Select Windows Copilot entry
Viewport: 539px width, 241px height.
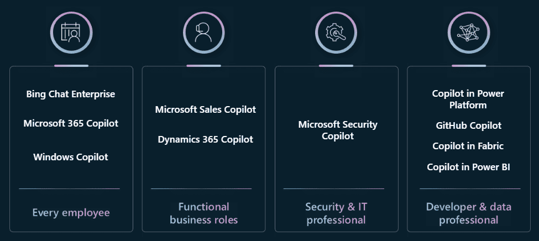click(x=71, y=157)
